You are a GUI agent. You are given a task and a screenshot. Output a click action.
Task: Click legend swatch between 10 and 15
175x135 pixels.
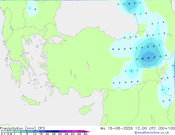pos(36,131)
